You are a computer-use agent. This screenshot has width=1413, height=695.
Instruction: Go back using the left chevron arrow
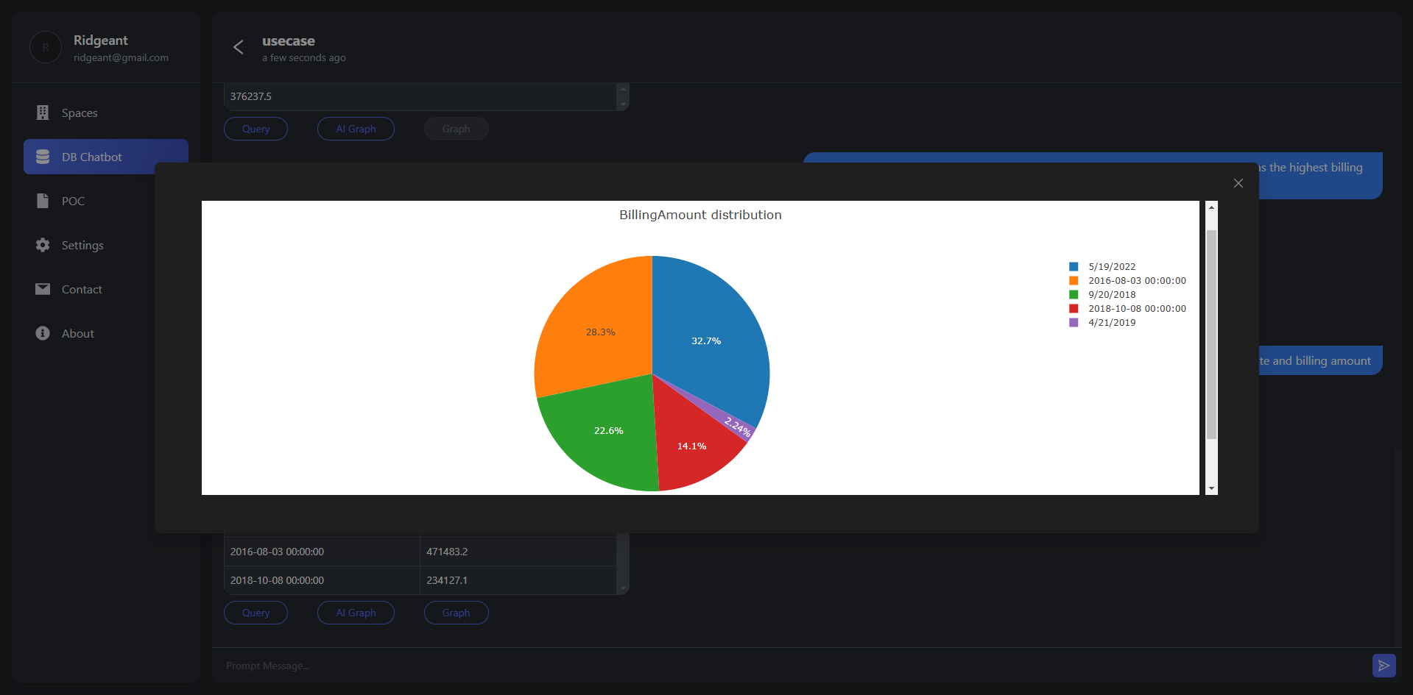pos(238,48)
